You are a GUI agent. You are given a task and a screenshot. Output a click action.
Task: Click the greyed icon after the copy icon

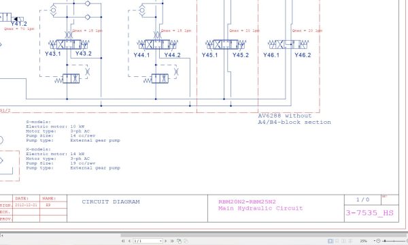tap(186, 241)
